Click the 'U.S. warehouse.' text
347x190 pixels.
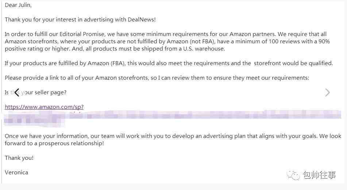pos(204,49)
